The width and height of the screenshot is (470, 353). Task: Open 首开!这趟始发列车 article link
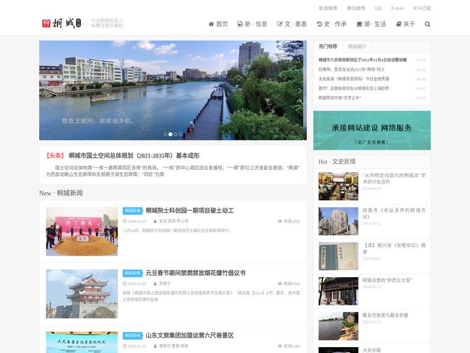point(354,88)
